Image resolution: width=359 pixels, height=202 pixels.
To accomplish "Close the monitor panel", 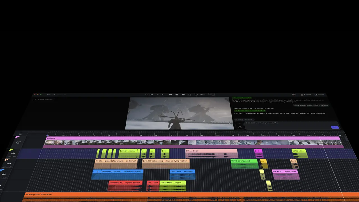I will pyautogui.click(x=43, y=99).
